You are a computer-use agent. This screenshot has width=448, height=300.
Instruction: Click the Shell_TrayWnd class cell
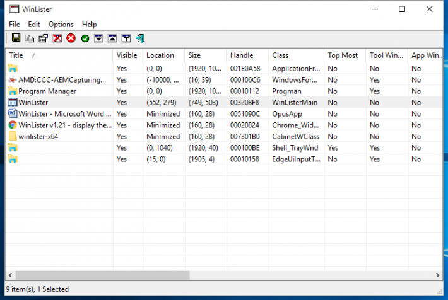pyautogui.click(x=295, y=148)
